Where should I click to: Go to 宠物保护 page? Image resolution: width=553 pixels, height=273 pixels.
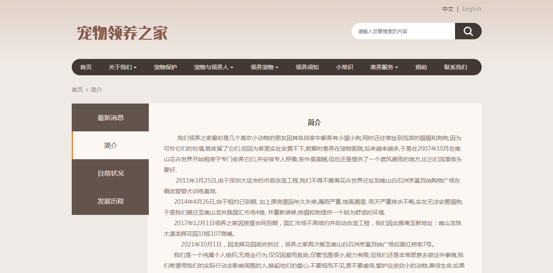tap(165, 67)
